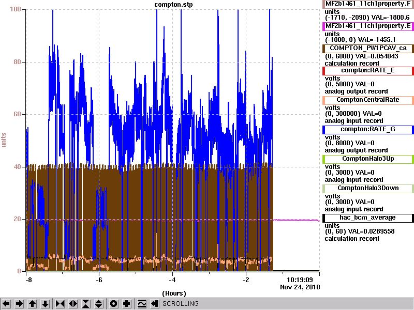The height and width of the screenshot is (310, 414).
Task: Select the ComptonHalo3Up legend entry
Action: click(x=368, y=159)
